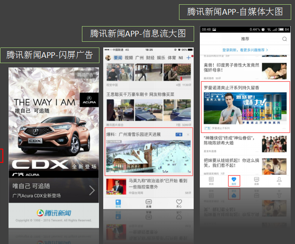The height and width of the screenshot is (244, 295).
Task: Open the 体育 channel tab
Action: pyautogui.click(x=171, y=58)
